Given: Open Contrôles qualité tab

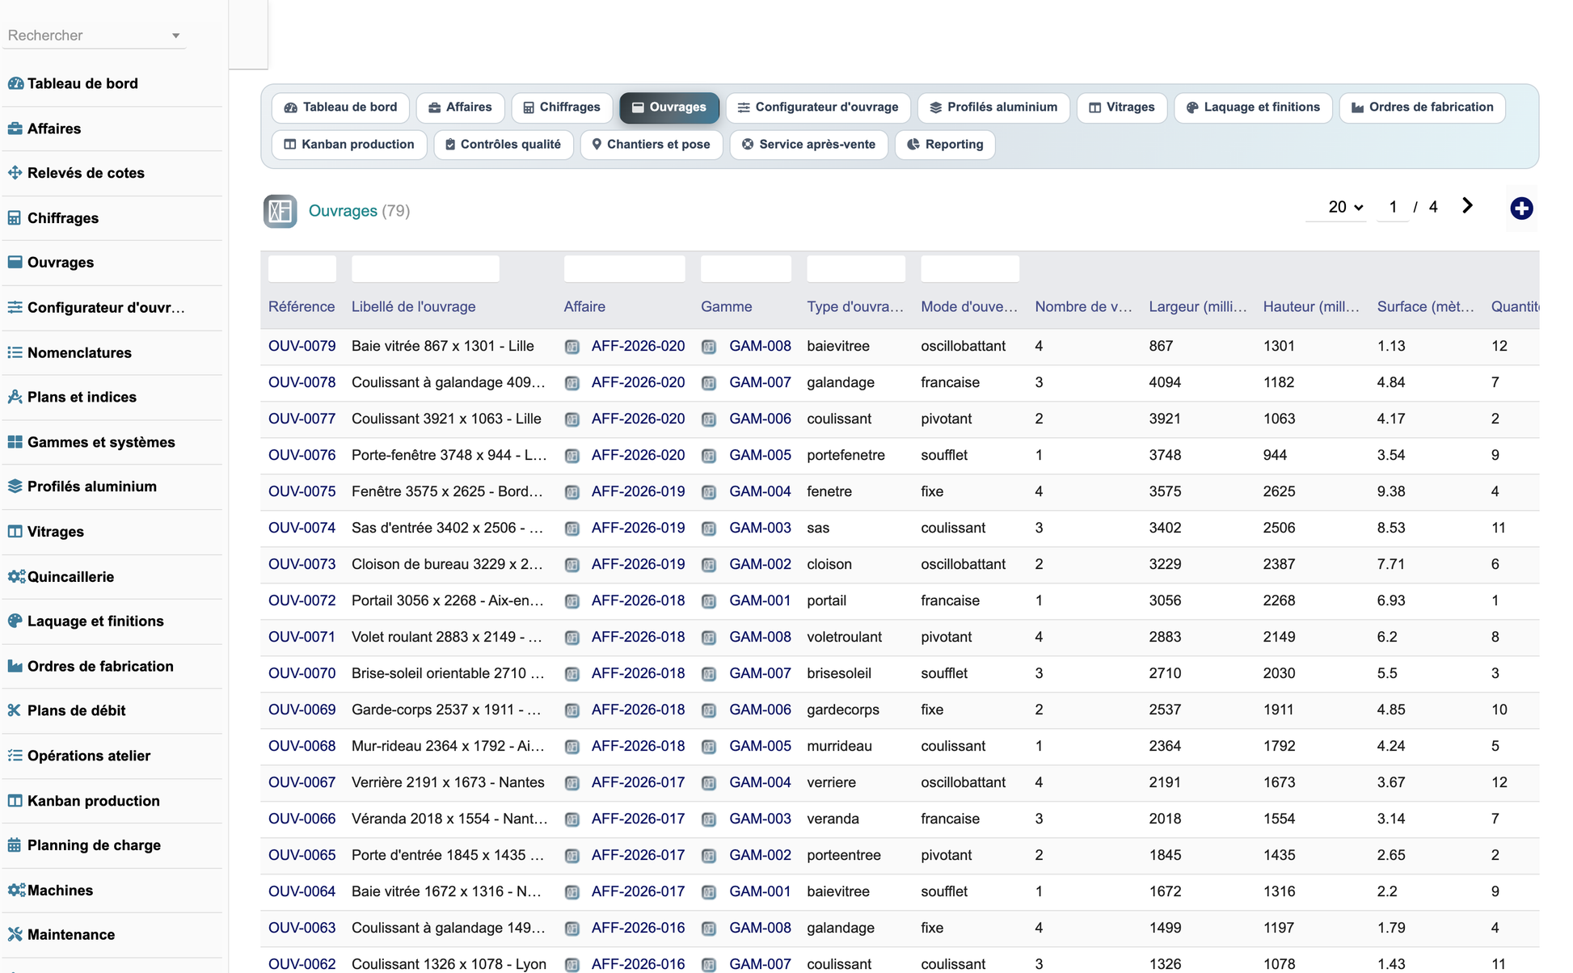Looking at the screenshot, I should (x=503, y=145).
